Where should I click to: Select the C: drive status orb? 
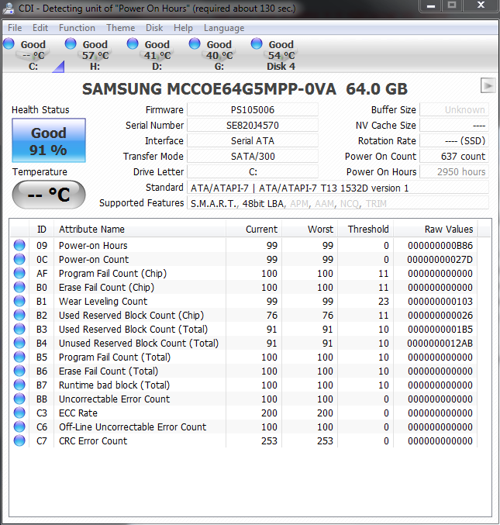point(9,43)
